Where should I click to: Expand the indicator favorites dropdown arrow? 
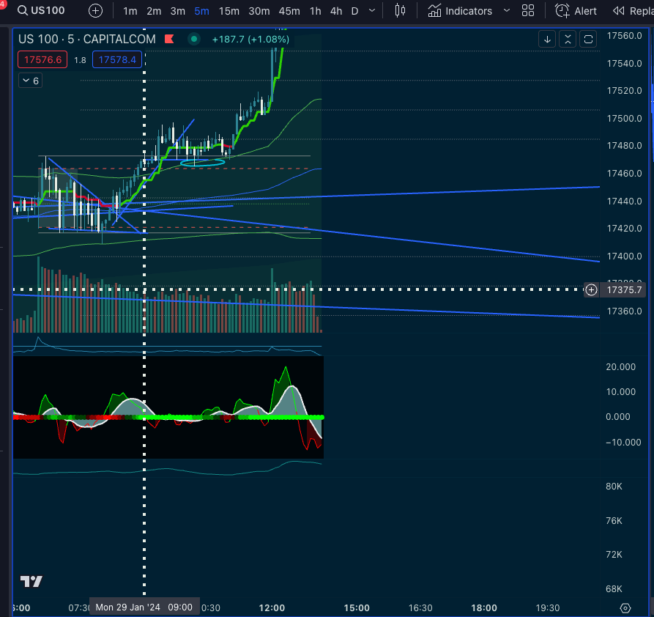point(506,11)
